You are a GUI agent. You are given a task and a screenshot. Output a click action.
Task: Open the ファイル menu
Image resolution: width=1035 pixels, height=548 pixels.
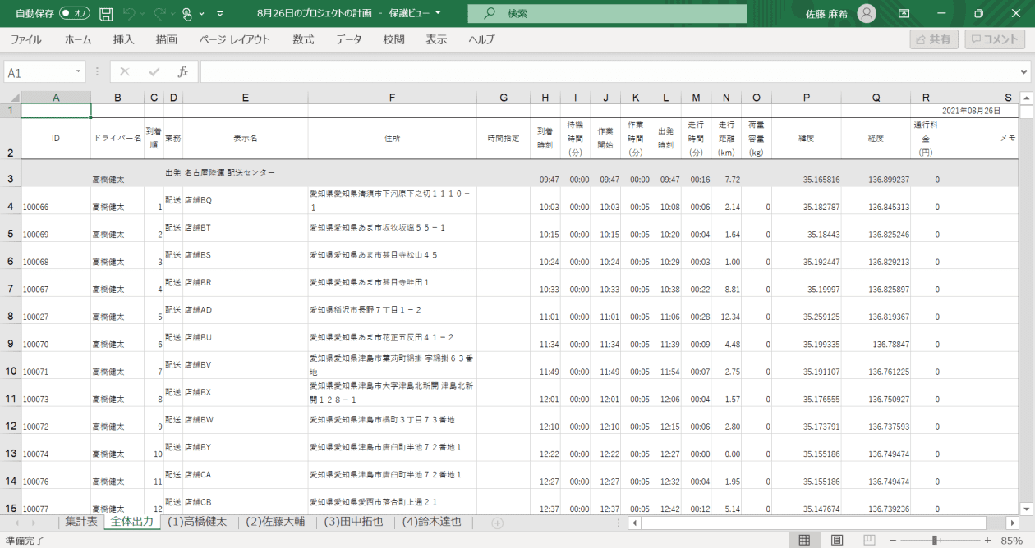[26, 39]
